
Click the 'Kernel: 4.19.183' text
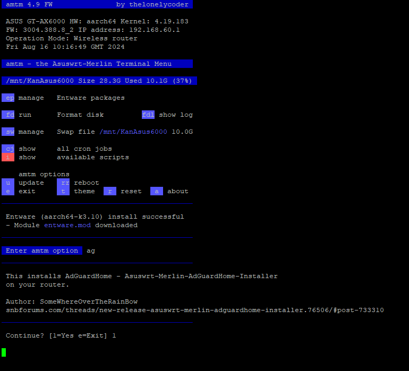(x=155, y=21)
